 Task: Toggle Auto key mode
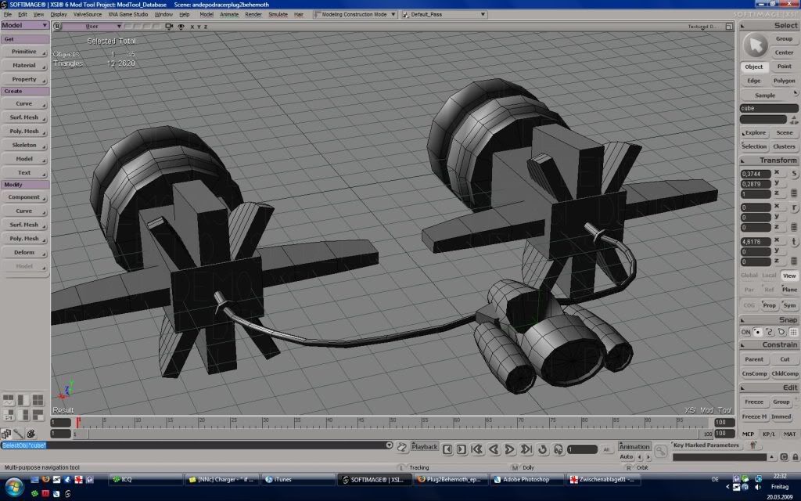tap(626, 457)
